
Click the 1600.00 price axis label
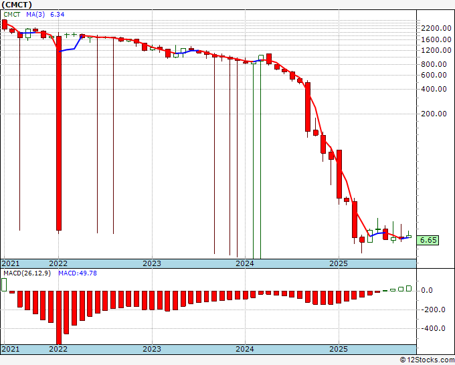tap(436, 39)
